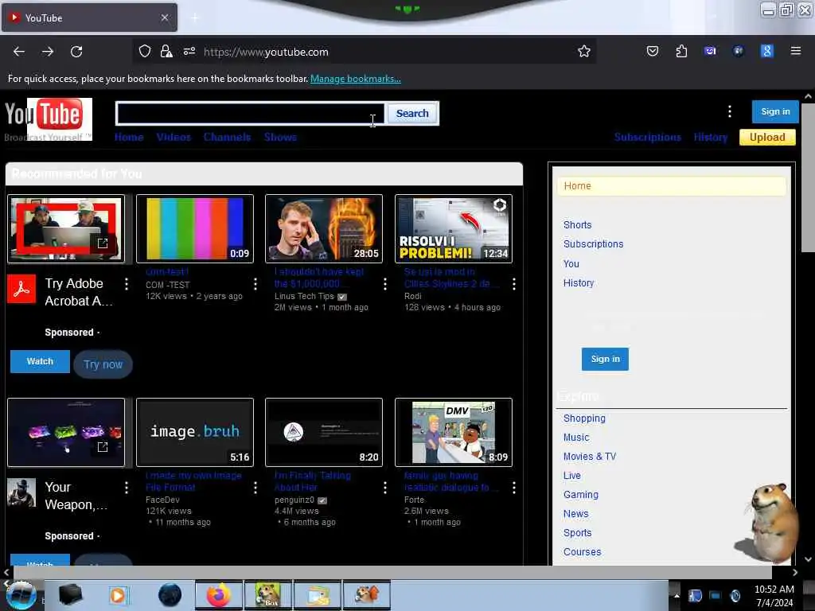Click Sign in at top right
The image size is (815, 611).
tap(775, 111)
